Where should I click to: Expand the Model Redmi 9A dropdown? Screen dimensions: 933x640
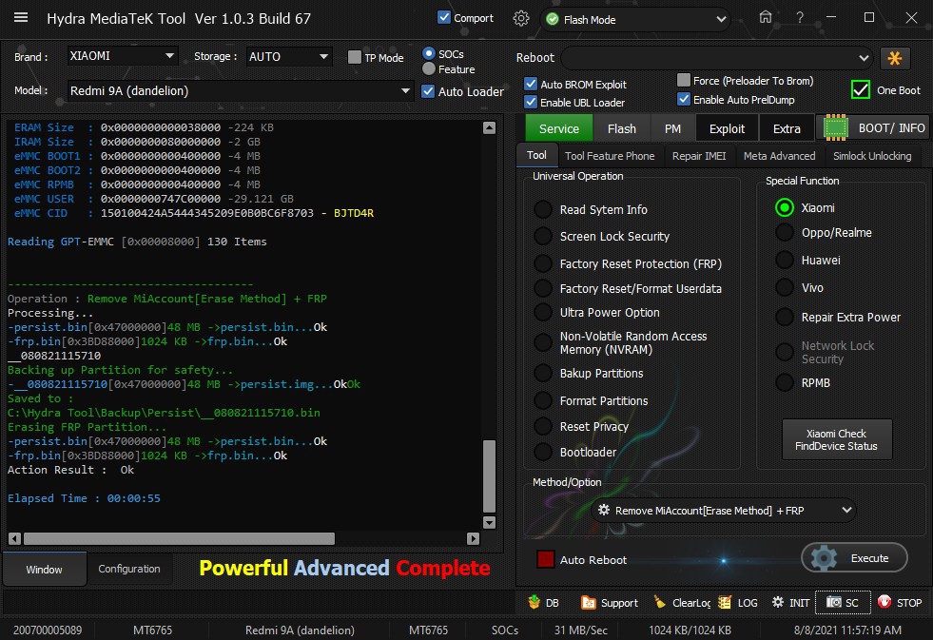240,91
